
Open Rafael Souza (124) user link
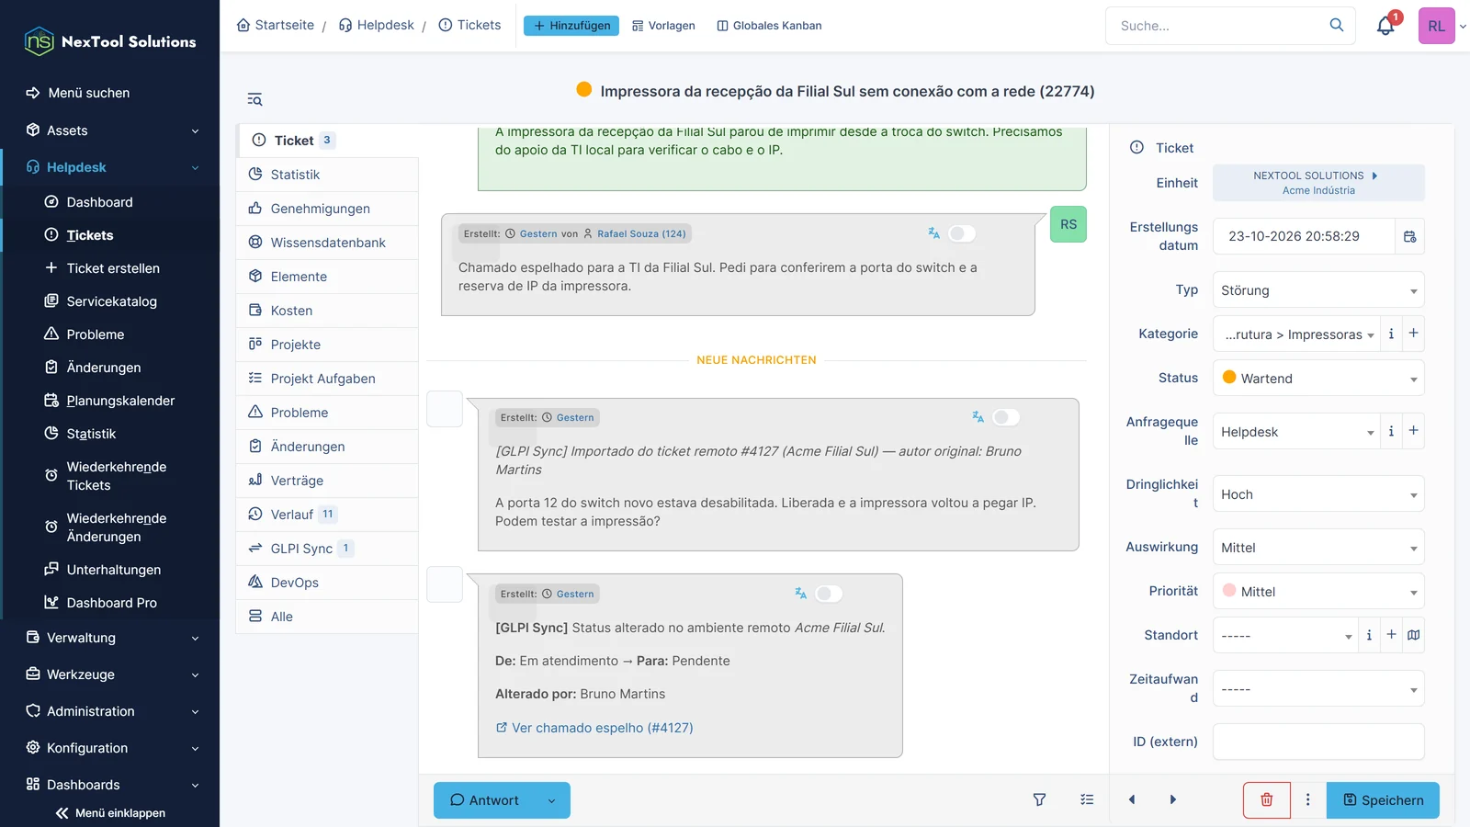[x=641, y=233]
